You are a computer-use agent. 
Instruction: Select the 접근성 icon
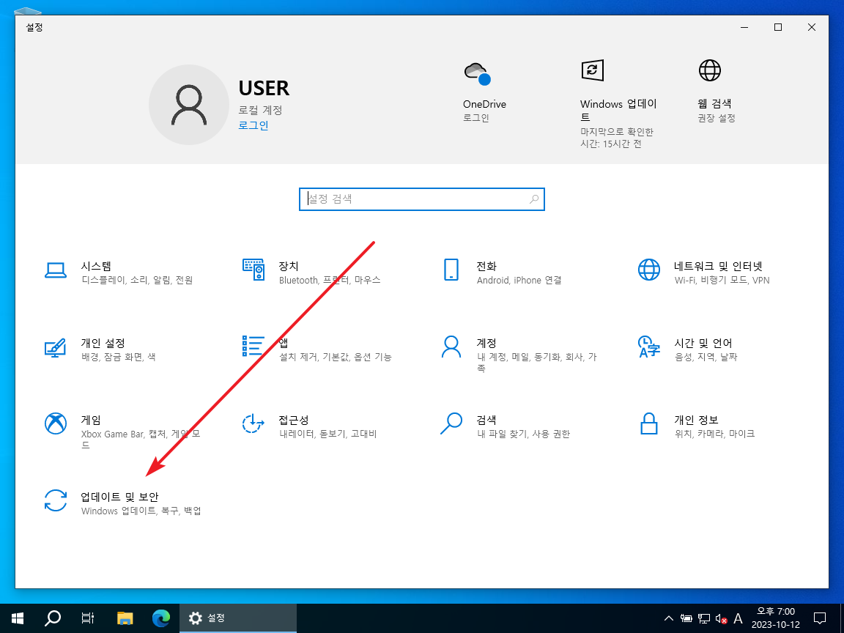253,423
